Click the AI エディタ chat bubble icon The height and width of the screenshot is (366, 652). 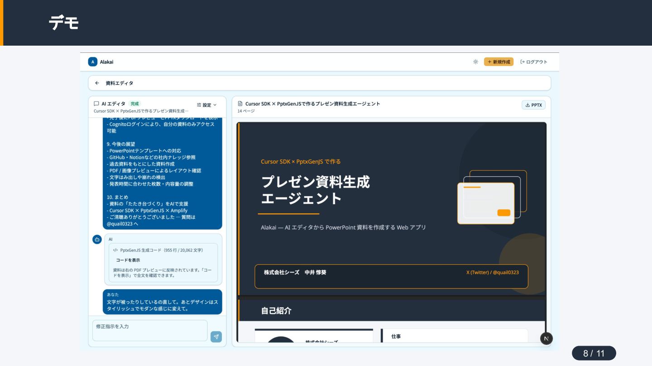96,104
